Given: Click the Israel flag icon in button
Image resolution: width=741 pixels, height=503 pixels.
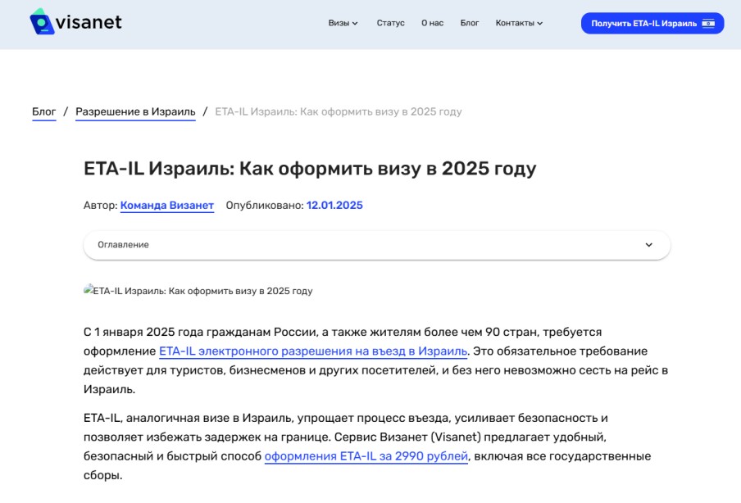Looking at the screenshot, I should click(708, 24).
